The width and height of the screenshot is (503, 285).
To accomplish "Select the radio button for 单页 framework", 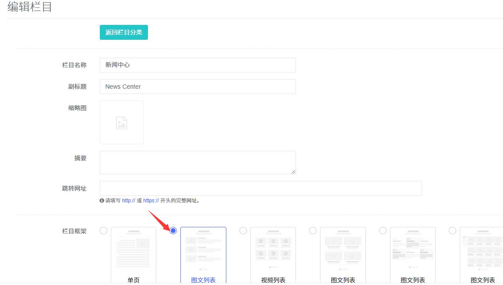I will 103,231.
